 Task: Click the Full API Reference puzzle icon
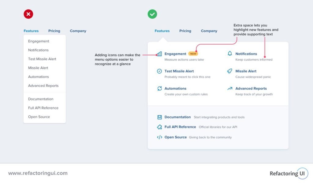(160, 127)
